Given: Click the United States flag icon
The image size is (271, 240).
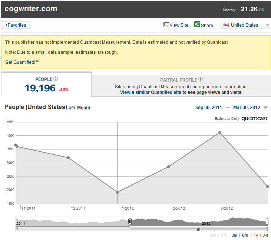Looking at the screenshot, I should (x=225, y=25).
